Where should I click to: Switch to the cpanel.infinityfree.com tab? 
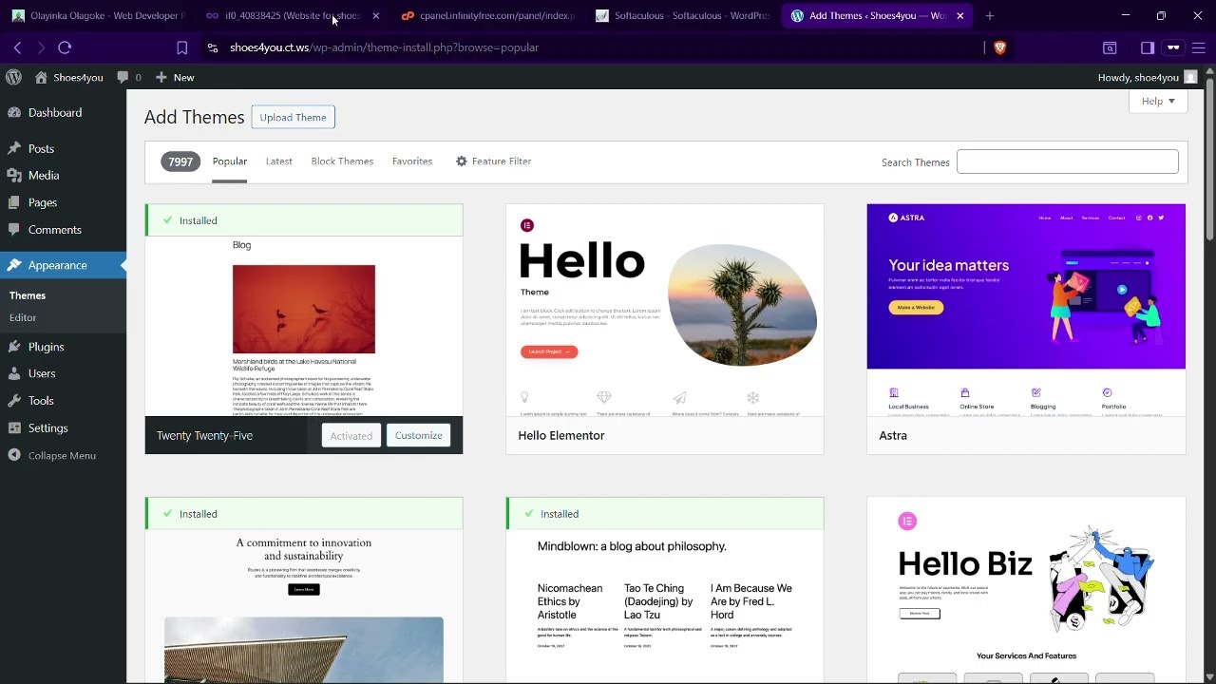point(489,15)
